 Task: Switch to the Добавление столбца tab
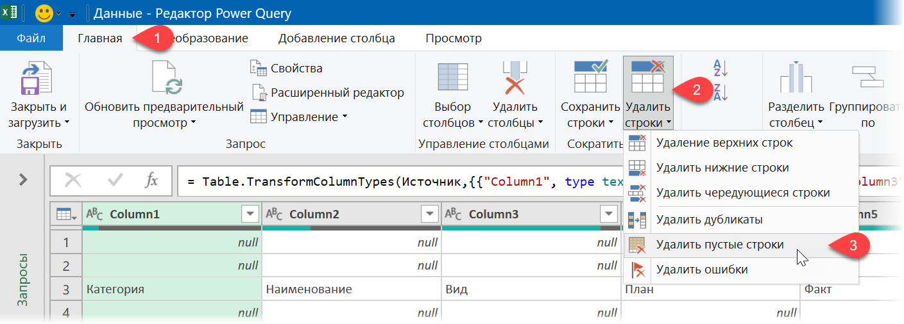point(337,38)
